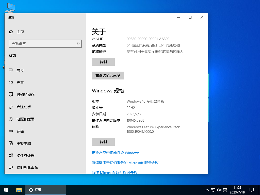Click 复制 to copy Windows specifications
Viewport: 260px width, 195px height.
[103, 142]
